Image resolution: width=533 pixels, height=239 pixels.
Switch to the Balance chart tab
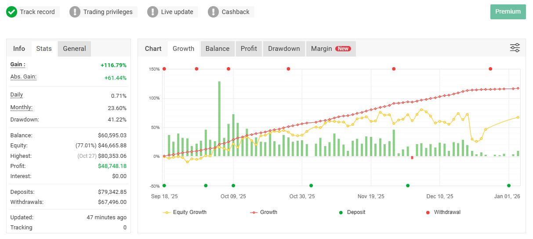pyautogui.click(x=218, y=49)
